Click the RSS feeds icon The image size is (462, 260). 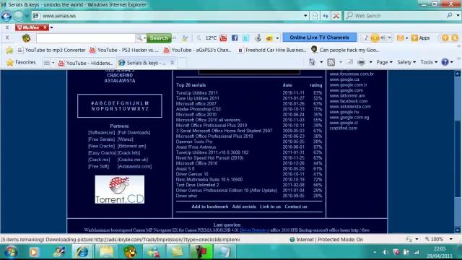(331, 62)
